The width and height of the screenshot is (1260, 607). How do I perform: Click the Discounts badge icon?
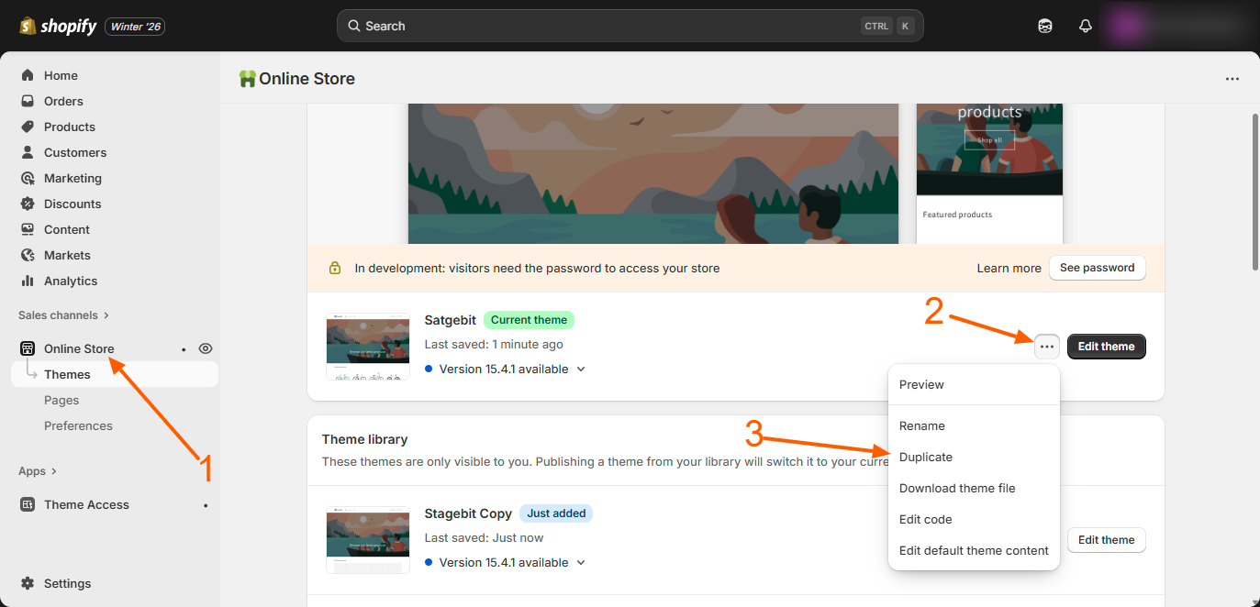click(28, 204)
